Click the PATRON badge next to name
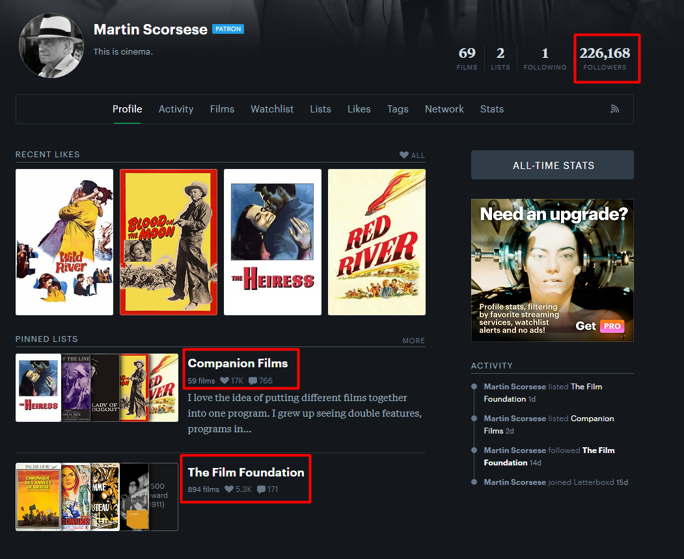The width and height of the screenshot is (684, 559). tap(228, 29)
